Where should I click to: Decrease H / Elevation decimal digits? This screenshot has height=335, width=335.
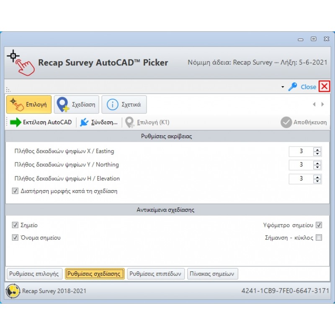pyautogui.click(x=317, y=181)
